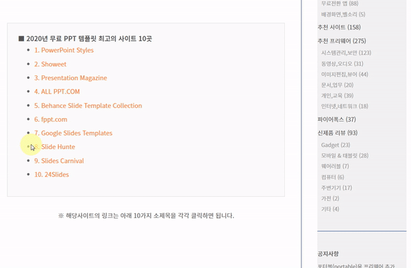Select 동영상,오디오 (31) subcategory
Viewport: 411px width, 268px height.
(x=342, y=64)
